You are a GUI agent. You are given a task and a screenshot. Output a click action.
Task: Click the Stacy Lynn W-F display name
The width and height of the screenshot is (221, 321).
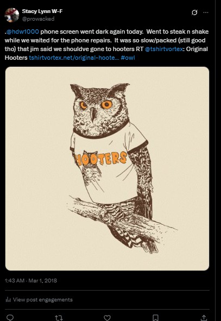(x=42, y=11)
